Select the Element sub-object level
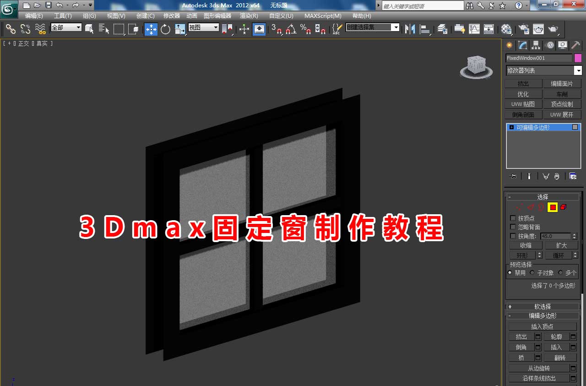 pos(564,207)
